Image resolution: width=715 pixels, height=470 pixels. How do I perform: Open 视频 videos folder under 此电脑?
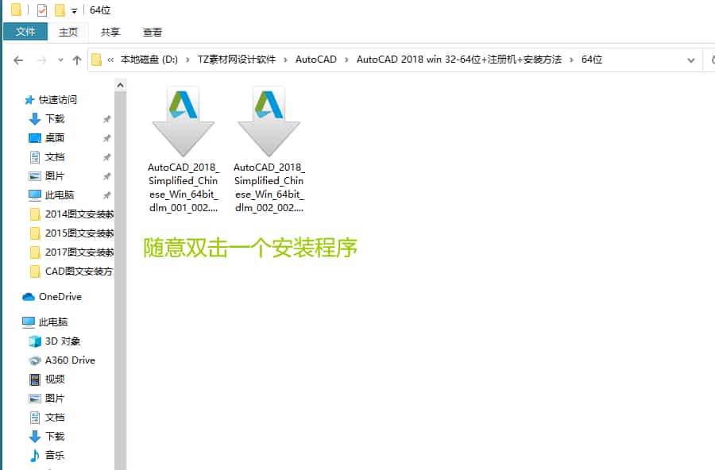point(54,379)
